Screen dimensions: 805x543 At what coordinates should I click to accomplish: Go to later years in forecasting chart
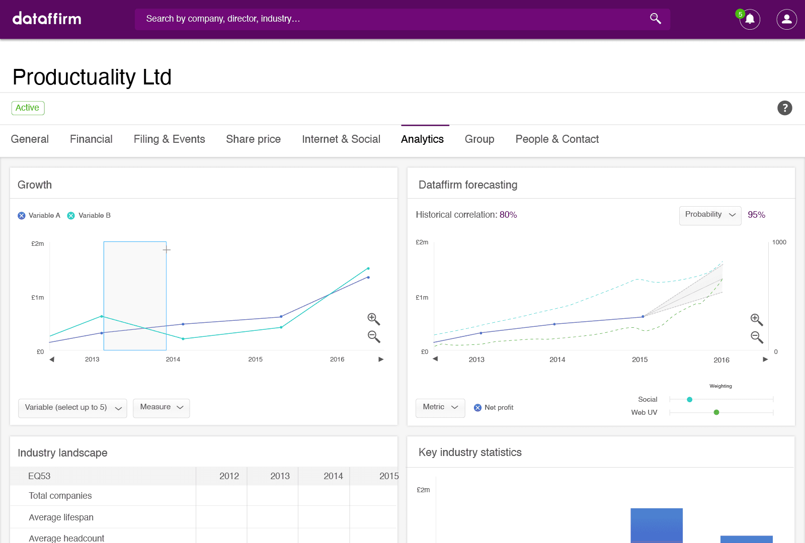tap(765, 359)
